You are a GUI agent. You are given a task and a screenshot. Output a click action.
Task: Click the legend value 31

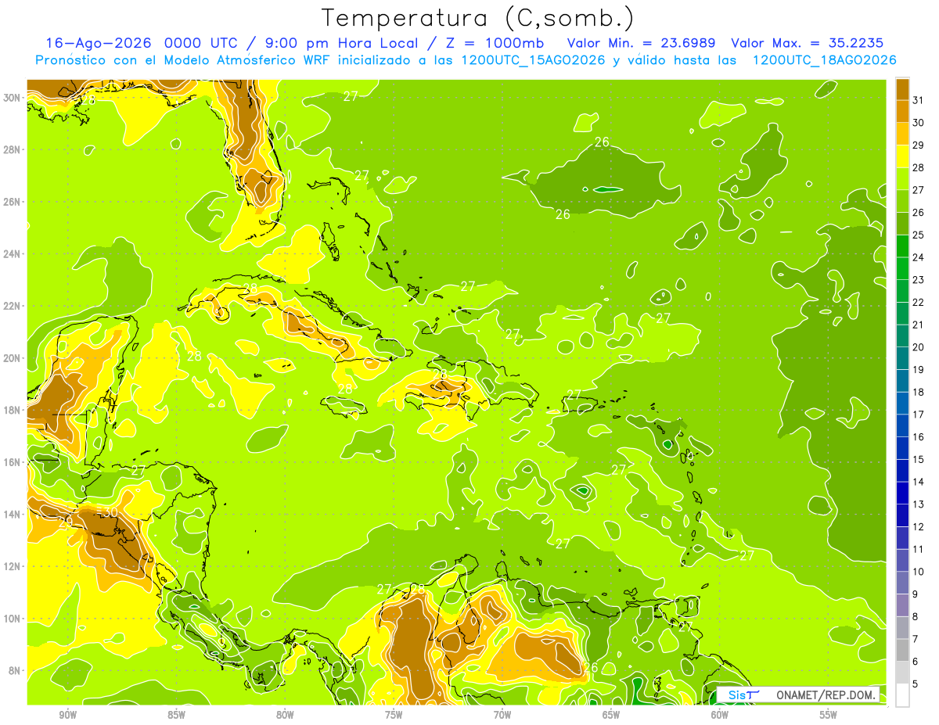point(919,100)
